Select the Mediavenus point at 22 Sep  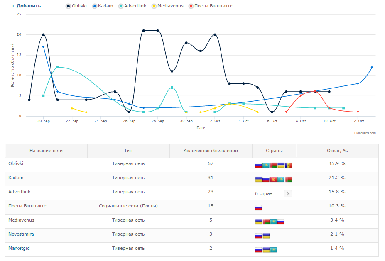72,108
